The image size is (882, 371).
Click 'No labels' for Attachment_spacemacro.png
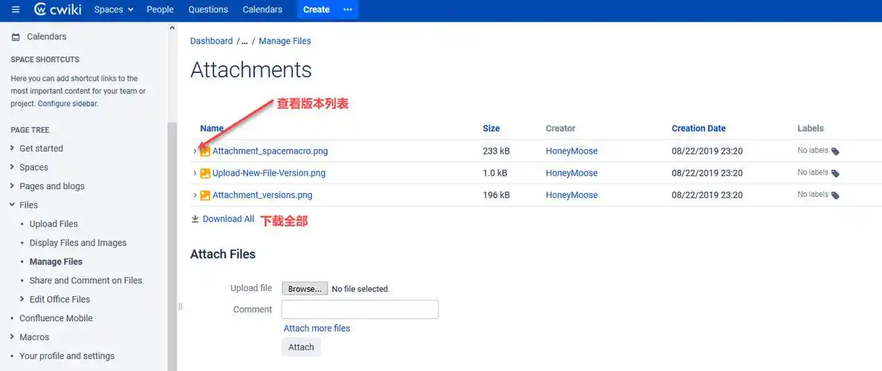tap(813, 151)
